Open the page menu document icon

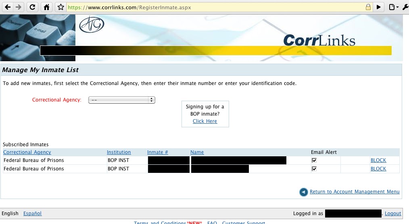tap(393, 7)
